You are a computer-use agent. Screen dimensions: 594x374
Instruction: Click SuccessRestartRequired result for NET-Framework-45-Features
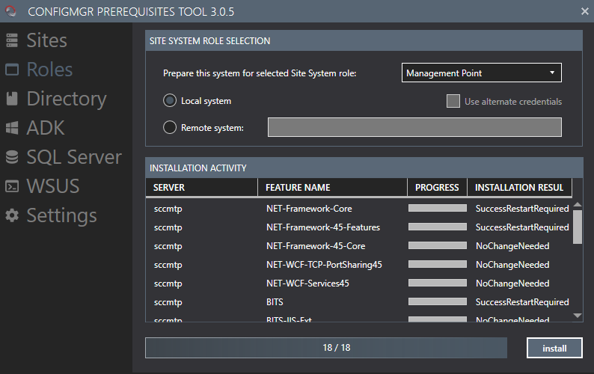522,227
